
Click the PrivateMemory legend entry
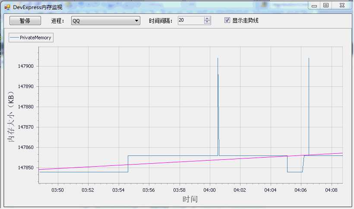(31, 38)
